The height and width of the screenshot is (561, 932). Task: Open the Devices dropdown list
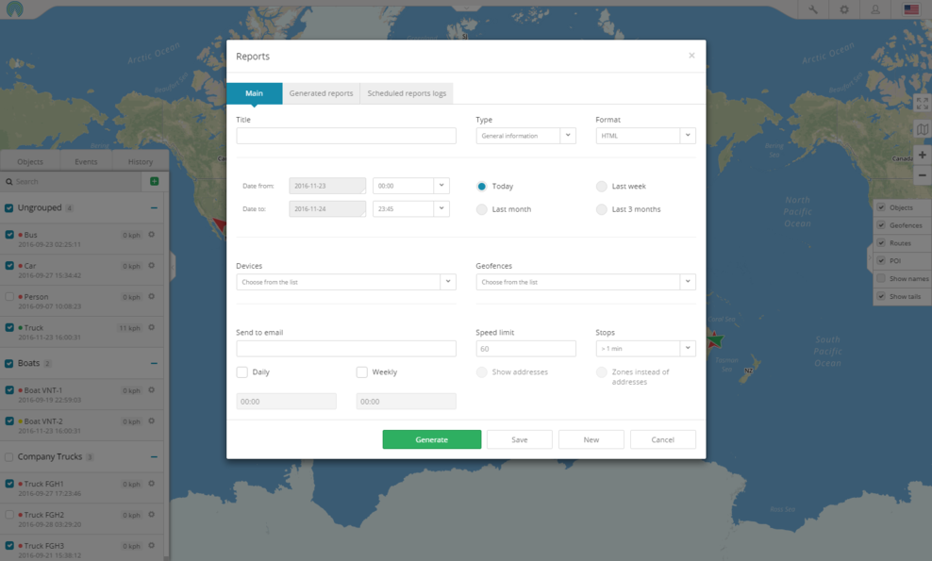[346, 282]
